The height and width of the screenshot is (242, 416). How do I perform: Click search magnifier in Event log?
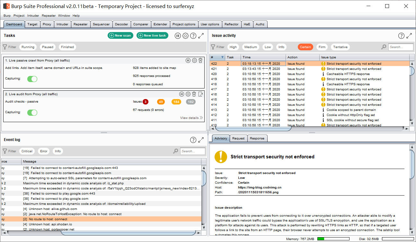(176, 151)
